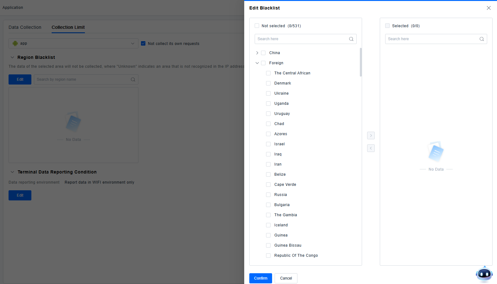This screenshot has height=284, width=497.
Task: Click the region name search magnifier icon
Action: [x=133, y=79]
